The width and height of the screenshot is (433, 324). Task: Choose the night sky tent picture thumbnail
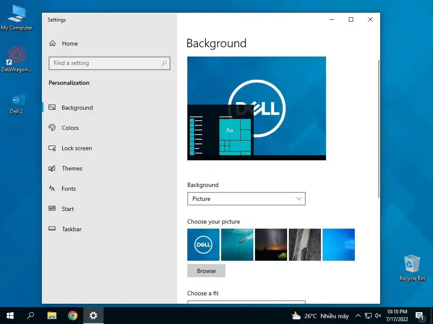(x=271, y=245)
